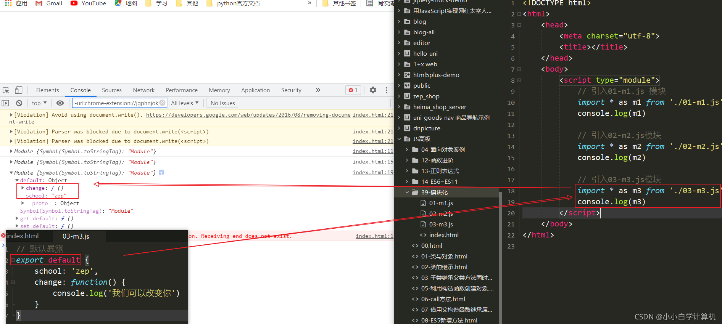This screenshot has width=722, height=324.
Task: Click the public project icon
Action: pyautogui.click(x=407, y=85)
